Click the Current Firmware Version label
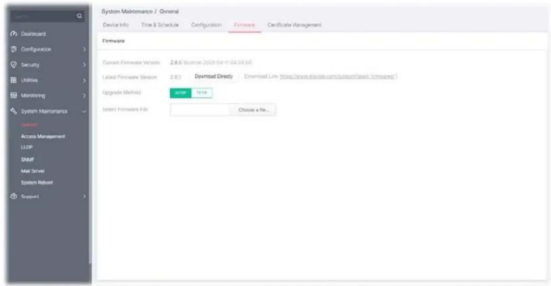The width and height of the screenshot is (551, 286). pos(131,63)
